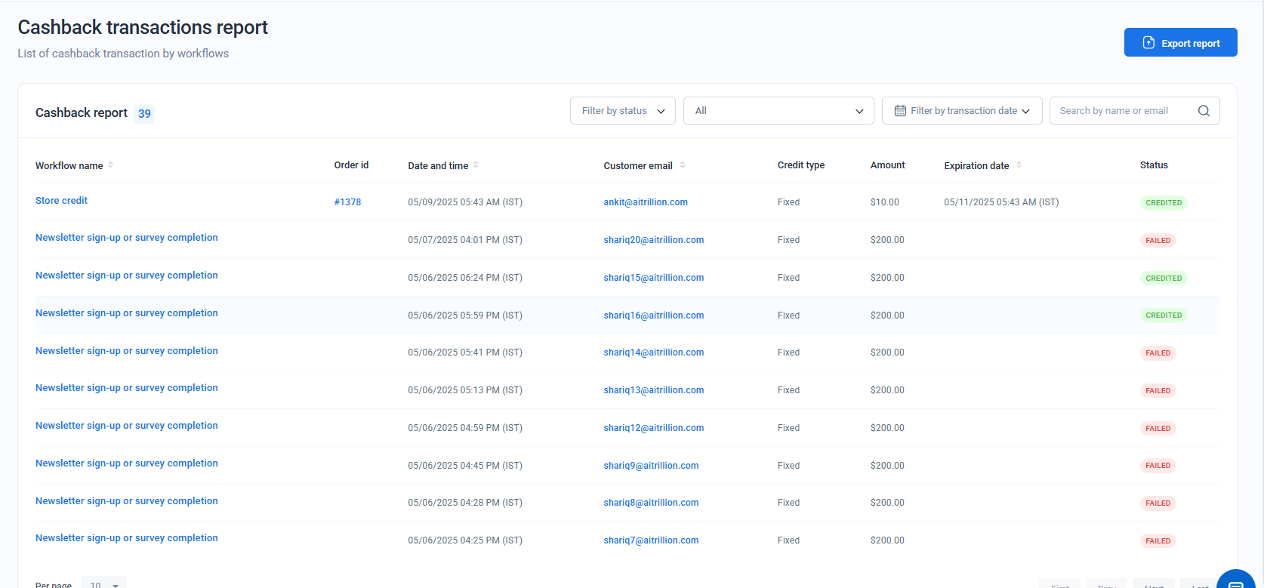Open Newsletter workflow link in shariq7 row

(127, 537)
